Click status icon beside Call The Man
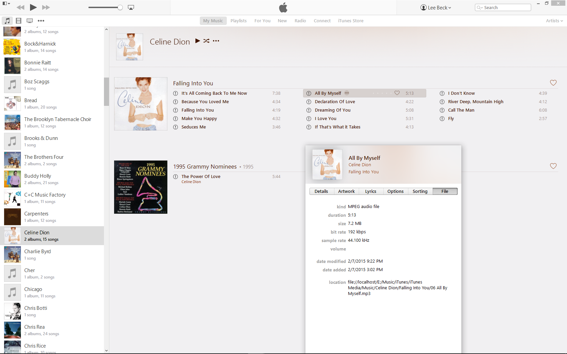 [x=442, y=110]
